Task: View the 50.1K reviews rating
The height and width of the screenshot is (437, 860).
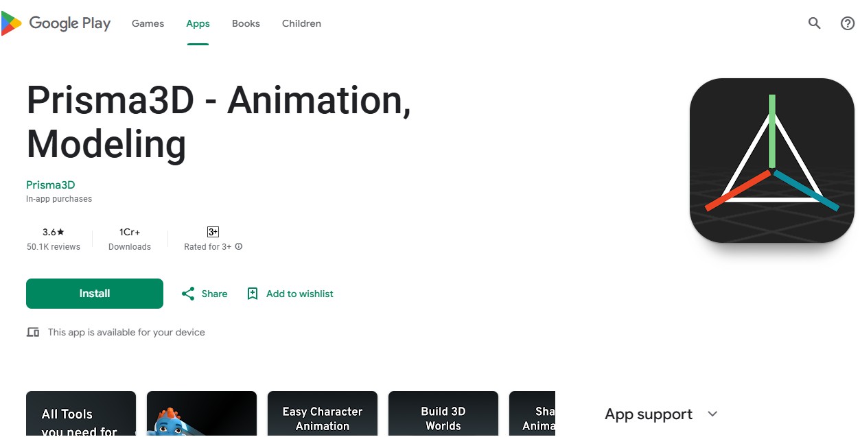Action: [x=54, y=239]
